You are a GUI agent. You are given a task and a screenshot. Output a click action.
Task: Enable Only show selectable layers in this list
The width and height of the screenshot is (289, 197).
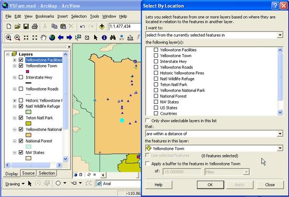pos(148,121)
